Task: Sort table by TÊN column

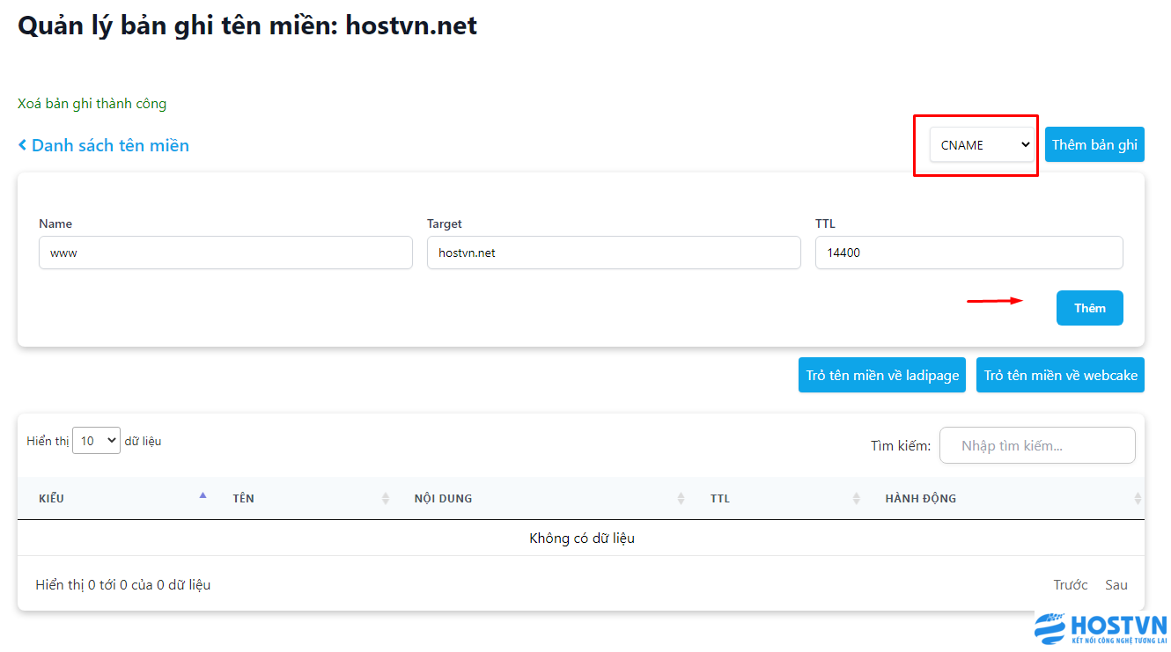Action: coord(302,498)
